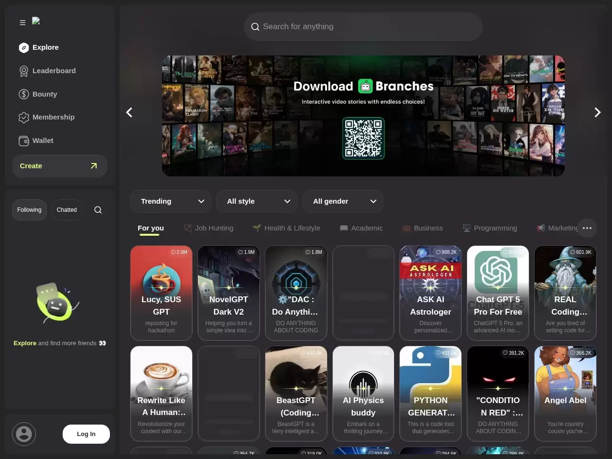Click the Download Branches banner QR code
The image size is (612, 459).
point(363,138)
